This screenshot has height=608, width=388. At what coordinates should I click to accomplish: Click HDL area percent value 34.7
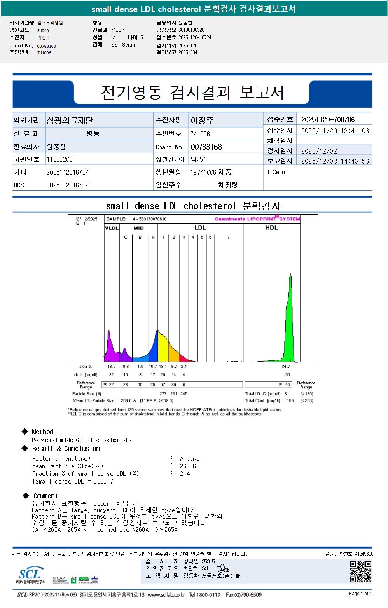(x=286, y=367)
